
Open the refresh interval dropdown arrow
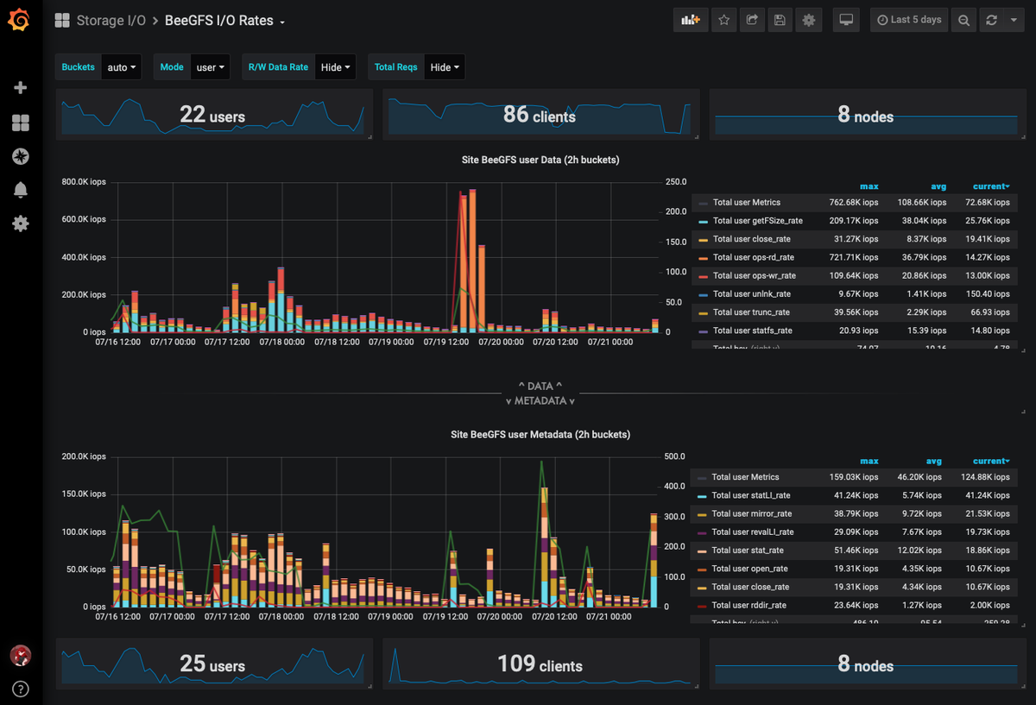[x=1014, y=20]
